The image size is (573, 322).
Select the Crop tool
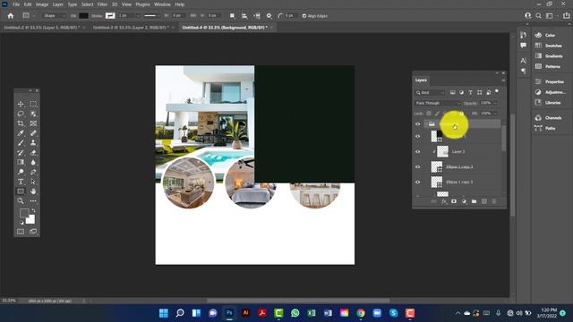coord(21,123)
